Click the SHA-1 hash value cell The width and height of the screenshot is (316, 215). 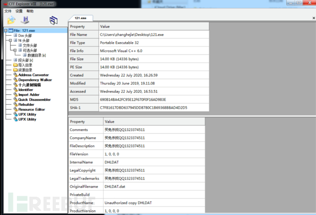tap(154, 107)
